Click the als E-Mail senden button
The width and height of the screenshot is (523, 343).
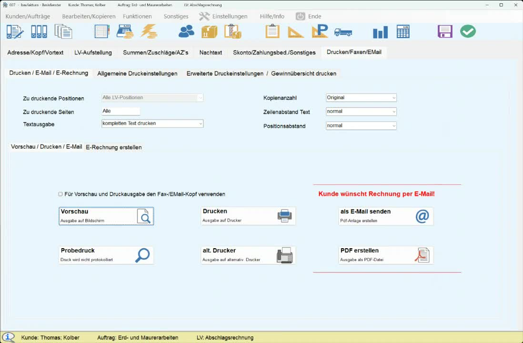point(386,216)
